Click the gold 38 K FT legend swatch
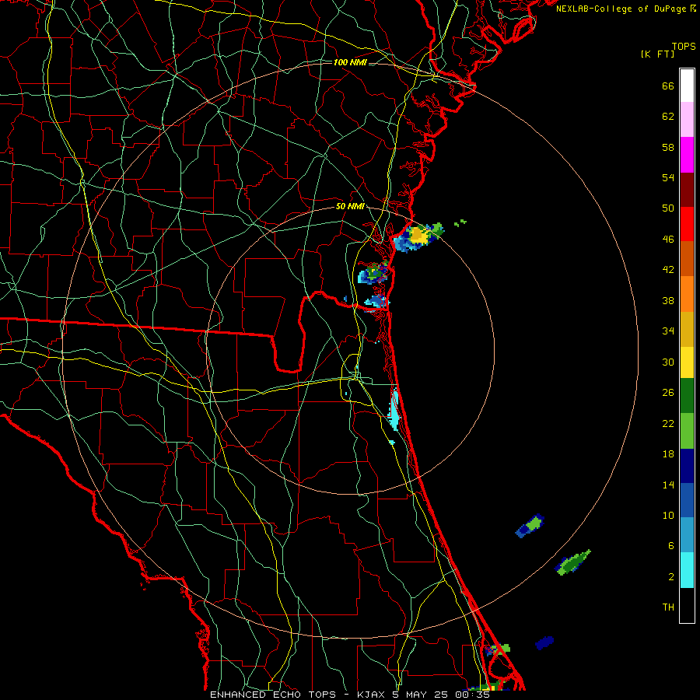This screenshot has width=700, height=700. (687, 329)
